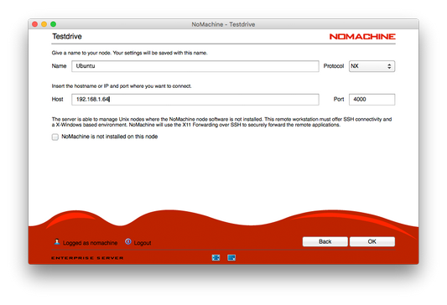Click the Logged as nomachine link
The height and width of the screenshot is (305, 447).
(90, 243)
